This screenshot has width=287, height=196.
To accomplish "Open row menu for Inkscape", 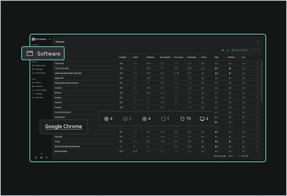I will pyautogui.click(x=257, y=136).
